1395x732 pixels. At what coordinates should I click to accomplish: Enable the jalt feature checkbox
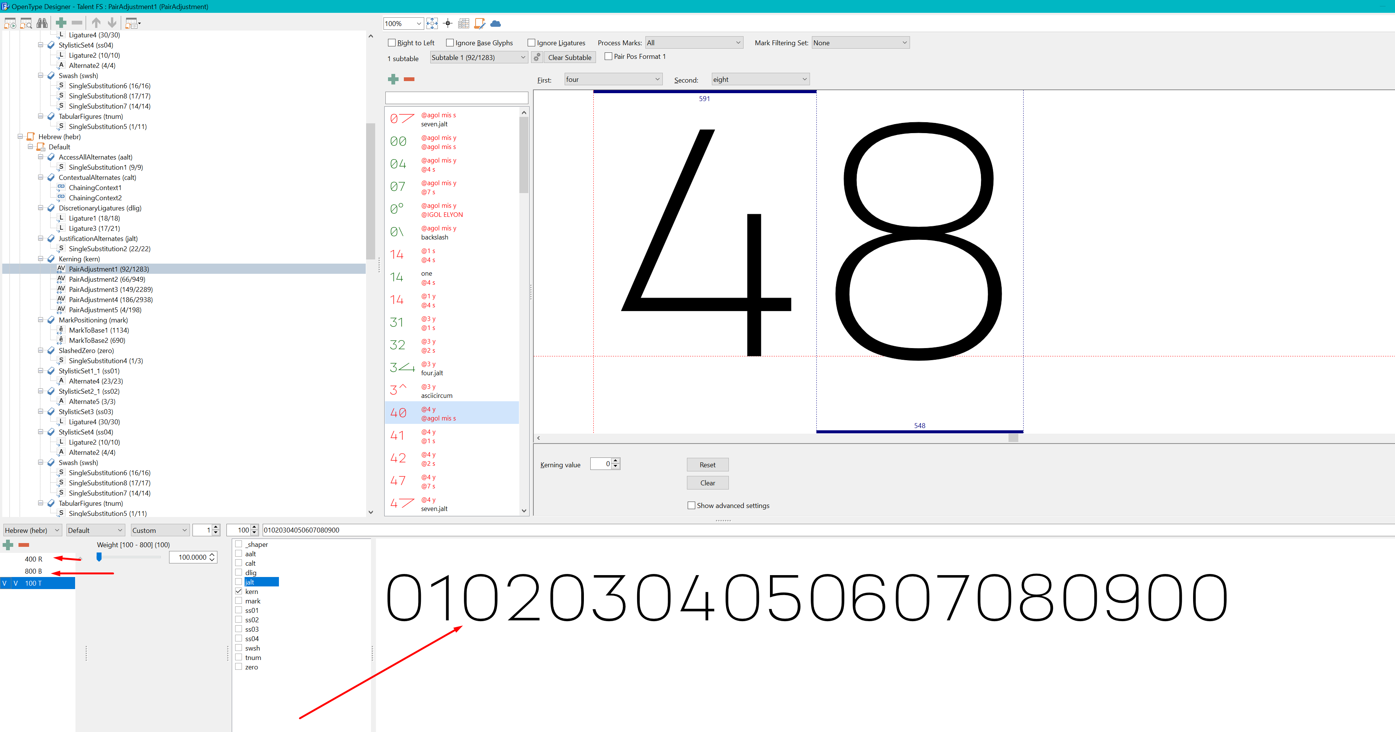tap(238, 582)
